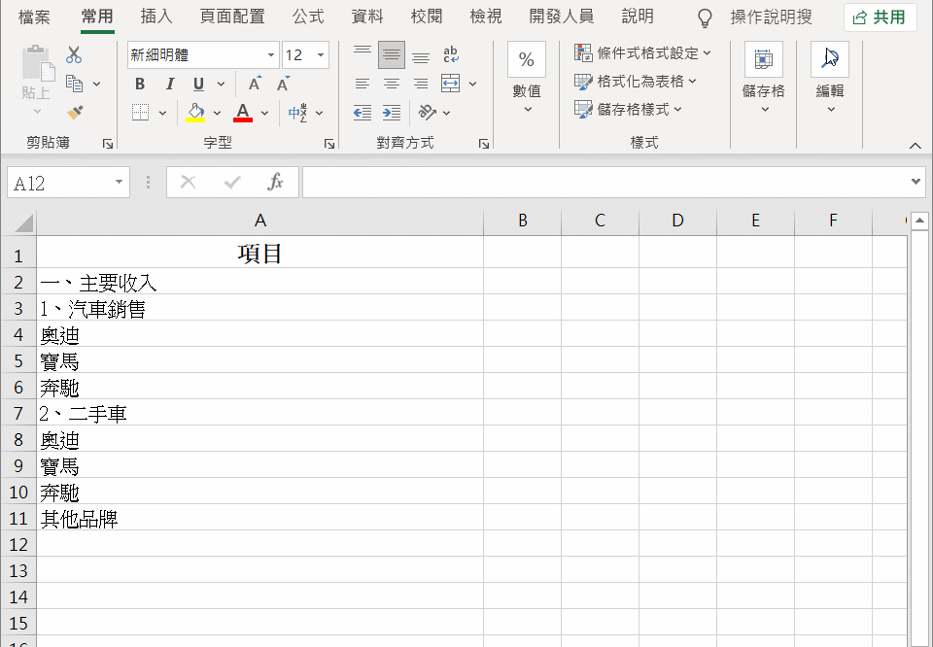This screenshot has height=647, width=933.
Task: Click the vertical scrollbar up arrow
Action: pyautogui.click(x=920, y=221)
